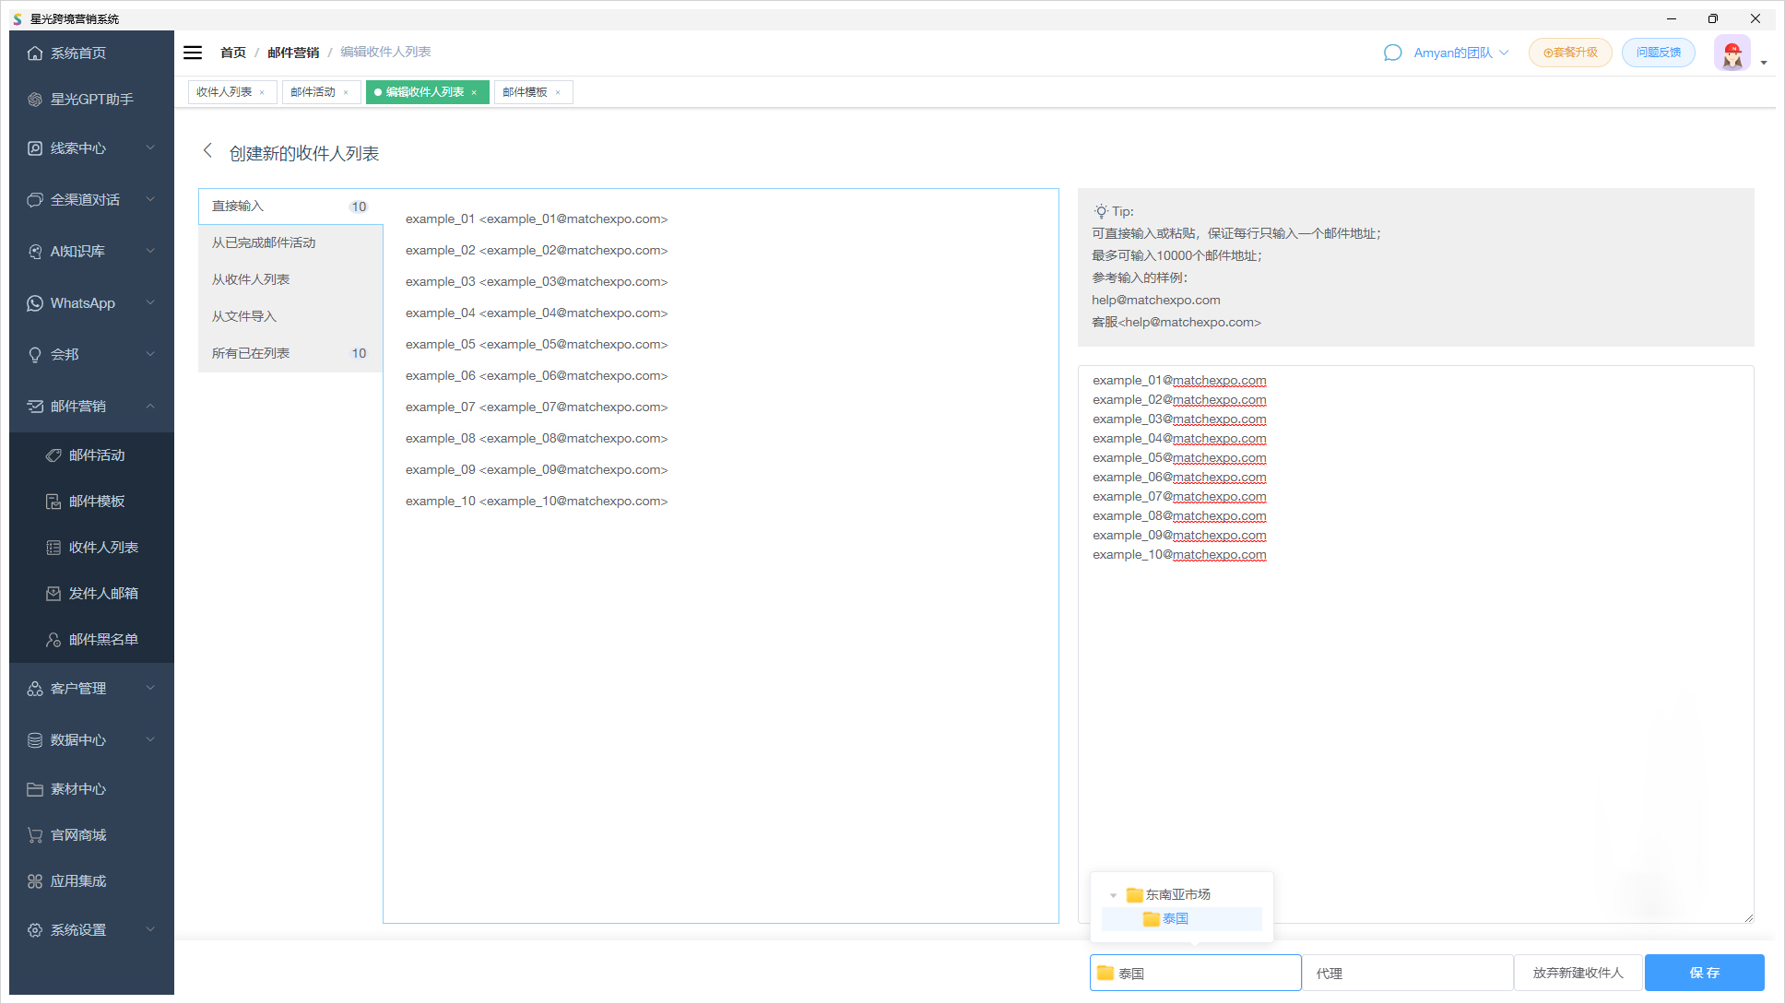Select the 收件人列表 tab
This screenshot has width=1785, height=1004.
pos(226,90)
